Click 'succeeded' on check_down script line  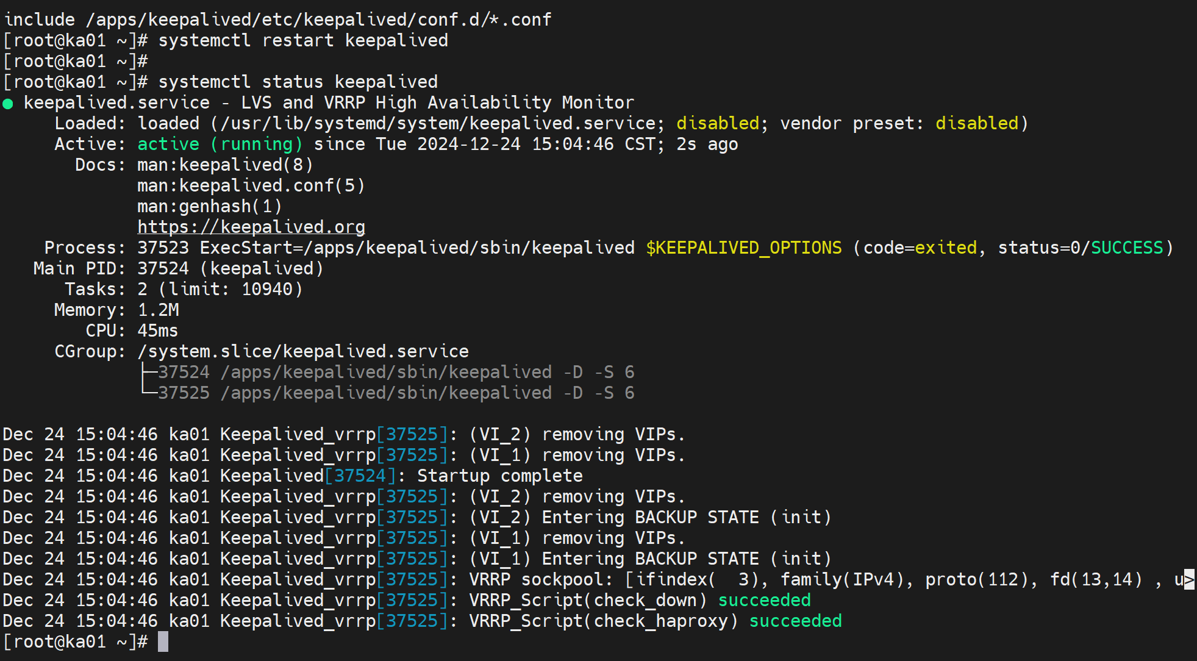tap(764, 600)
